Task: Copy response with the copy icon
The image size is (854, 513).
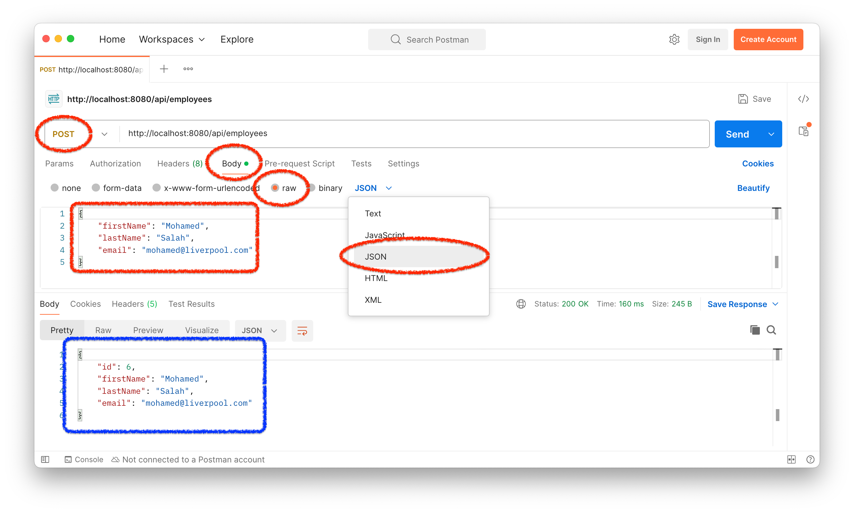Action: pyautogui.click(x=755, y=330)
